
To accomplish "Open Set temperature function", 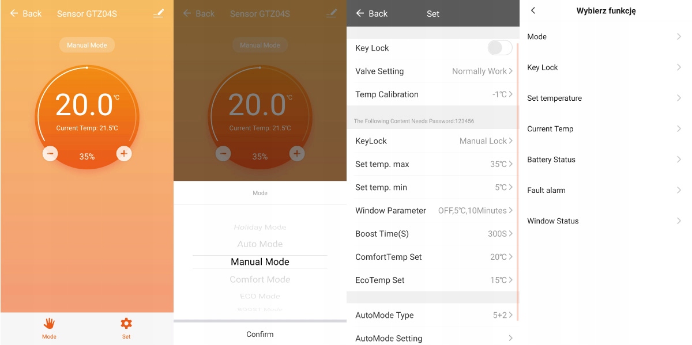I will click(605, 98).
